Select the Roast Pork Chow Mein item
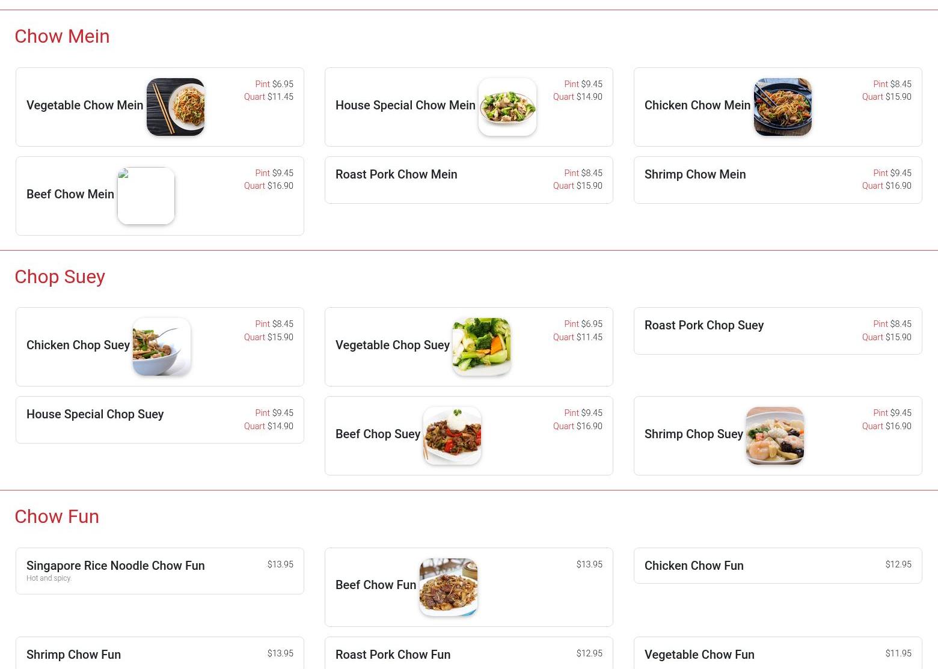This screenshot has height=669, width=938. click(x=469, y=180)
